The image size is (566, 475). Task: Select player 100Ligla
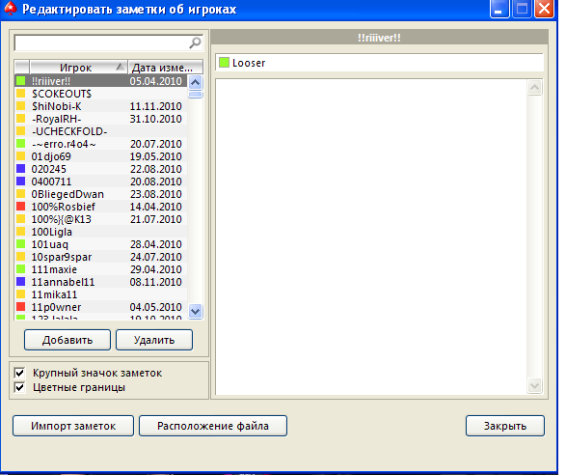click(100, 232)
